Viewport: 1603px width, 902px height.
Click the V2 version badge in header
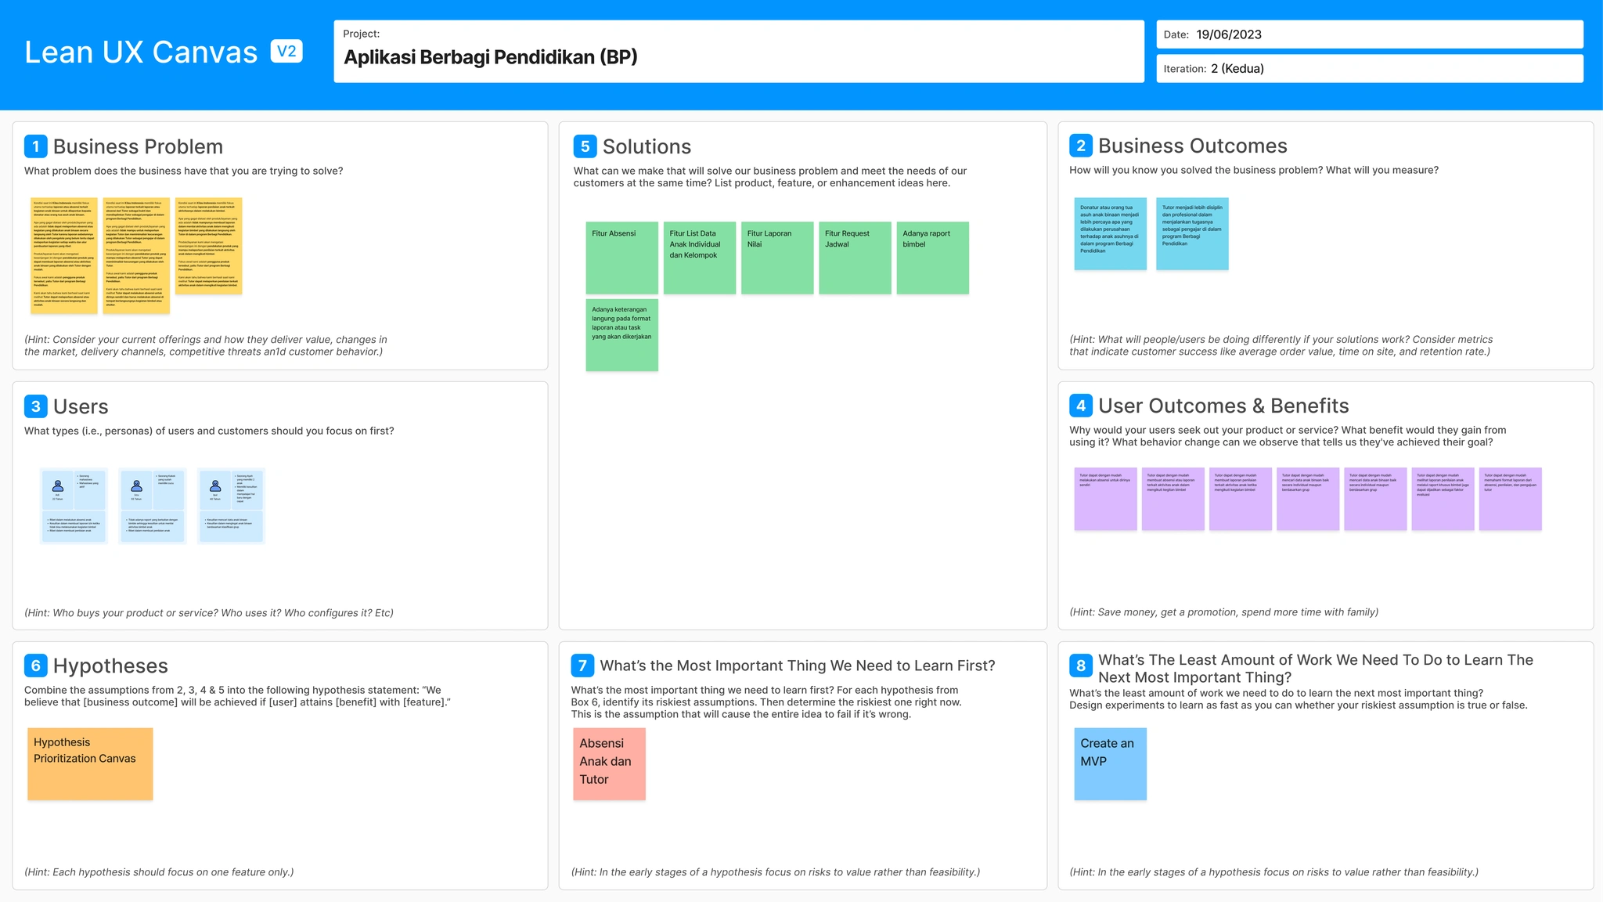click(286, 52)
